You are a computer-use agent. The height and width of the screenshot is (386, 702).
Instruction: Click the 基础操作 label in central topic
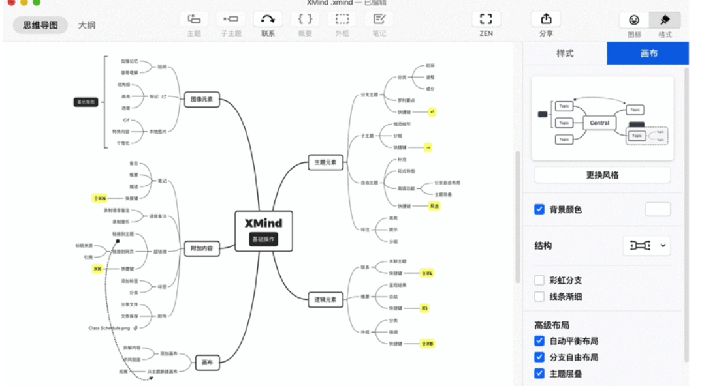pos(263,239)
